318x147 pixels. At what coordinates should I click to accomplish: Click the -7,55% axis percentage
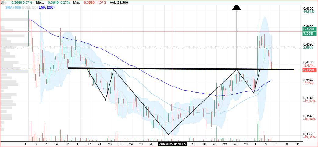click(x=308, y=83)
